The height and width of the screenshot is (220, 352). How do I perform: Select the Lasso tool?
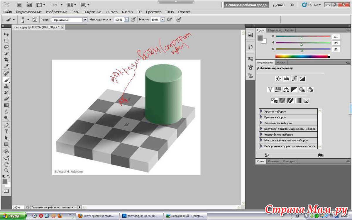click(6, 47)
